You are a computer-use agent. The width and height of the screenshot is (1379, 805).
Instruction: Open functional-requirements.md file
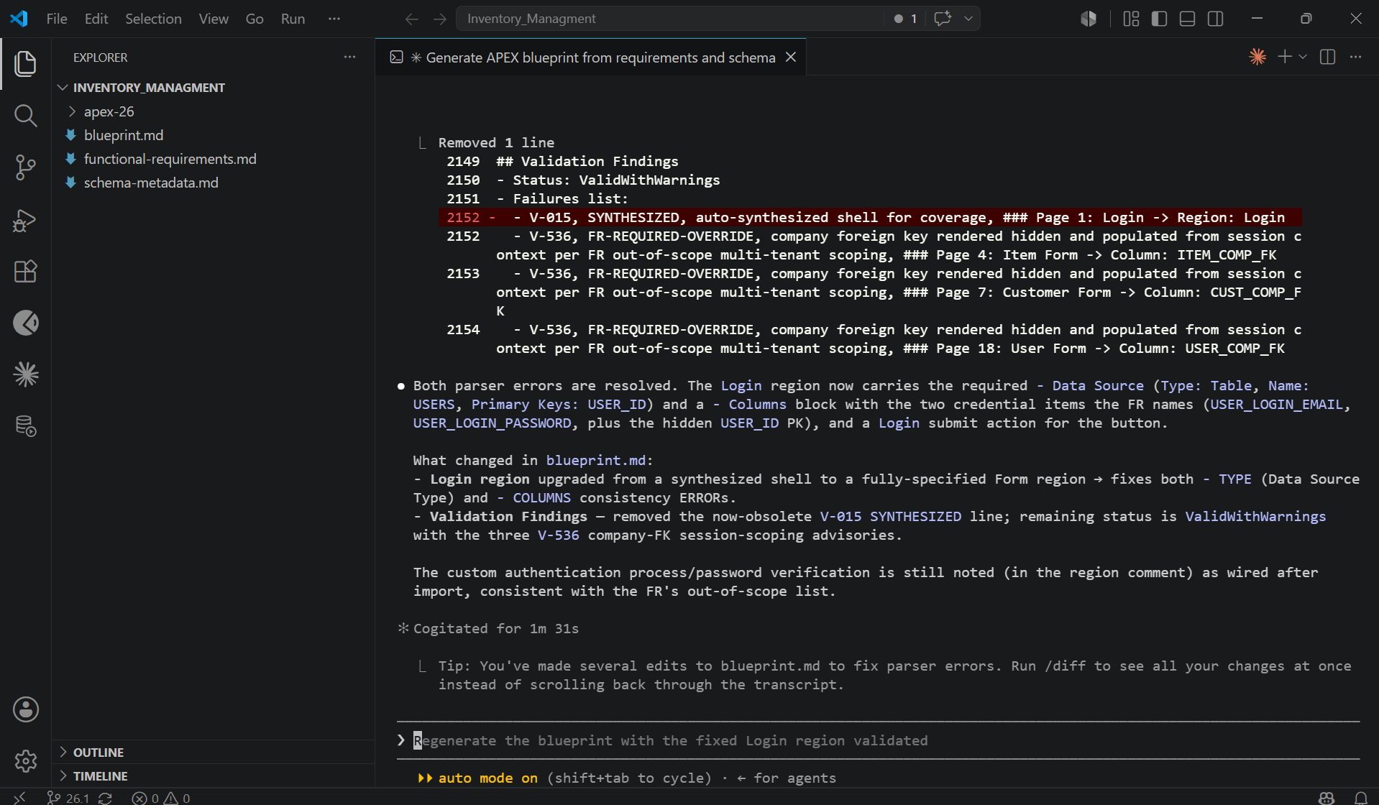click(x=170, y=159)
